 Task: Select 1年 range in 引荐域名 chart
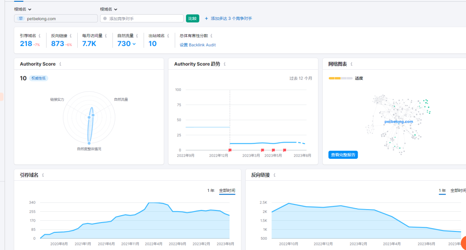[x=211, y=191]
